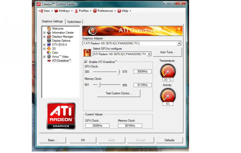Expand the 3D tree node

point(44,49)
